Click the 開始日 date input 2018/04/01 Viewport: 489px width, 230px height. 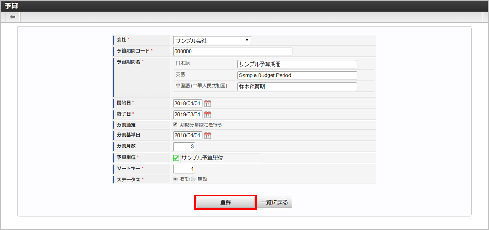[x=188, y=104]
